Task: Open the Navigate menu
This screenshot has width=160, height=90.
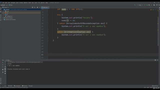Action: pos(13,3)
